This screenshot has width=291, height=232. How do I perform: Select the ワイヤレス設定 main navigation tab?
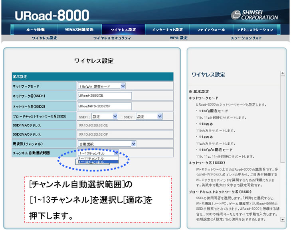pyautogui.click(x=123, y=29)
